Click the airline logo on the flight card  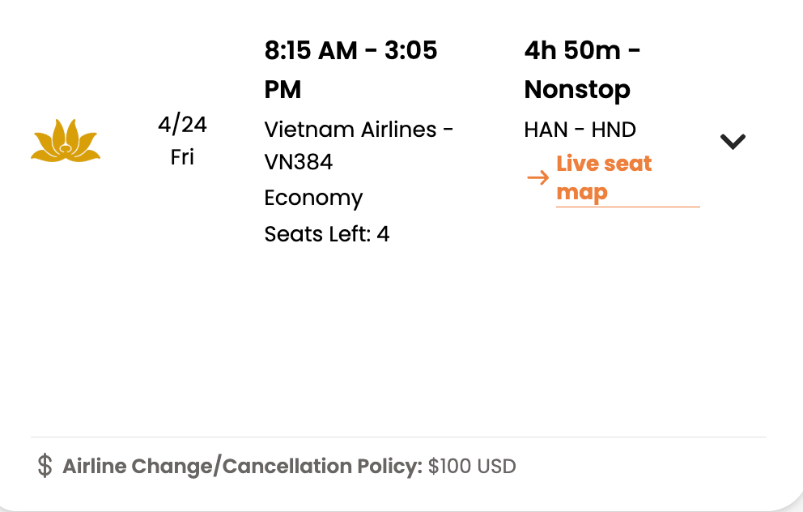coord(66,140)
